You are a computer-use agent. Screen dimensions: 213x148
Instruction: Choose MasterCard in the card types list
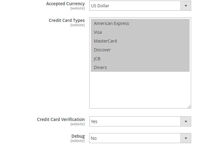tap(105, 41)
